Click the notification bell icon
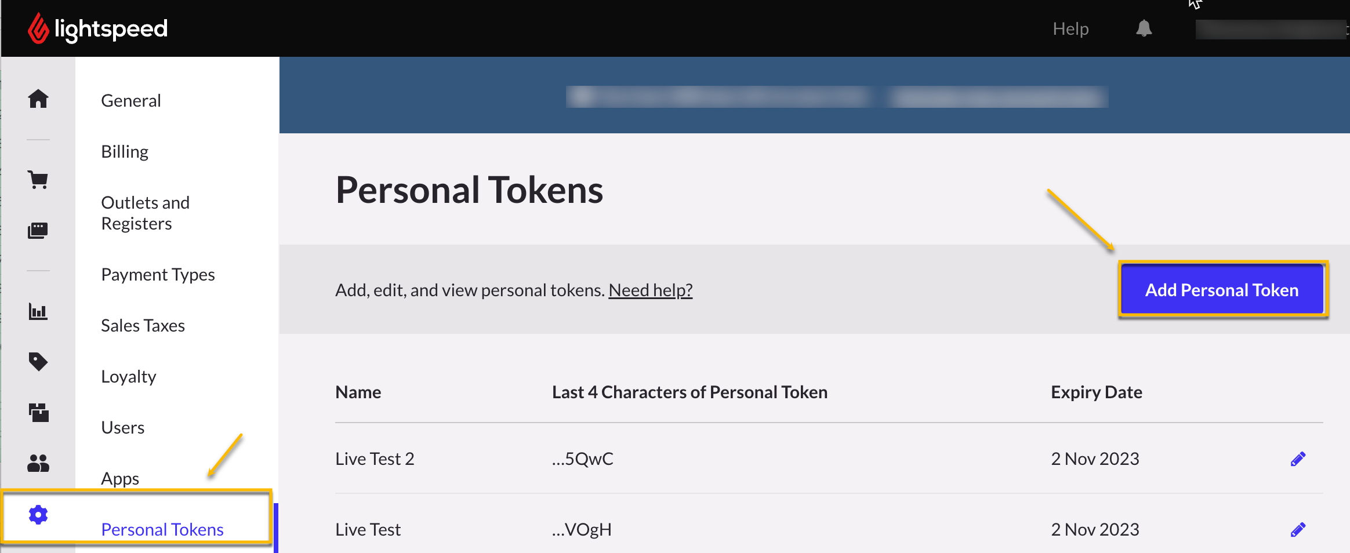The image size is (1350, 553). point(1144,28)
